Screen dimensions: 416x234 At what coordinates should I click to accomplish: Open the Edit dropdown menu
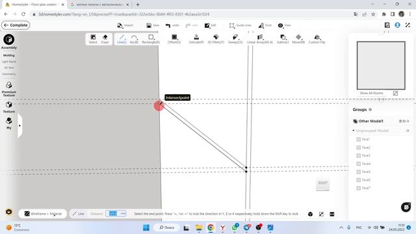pyautogui.click(x=211, y=25)
